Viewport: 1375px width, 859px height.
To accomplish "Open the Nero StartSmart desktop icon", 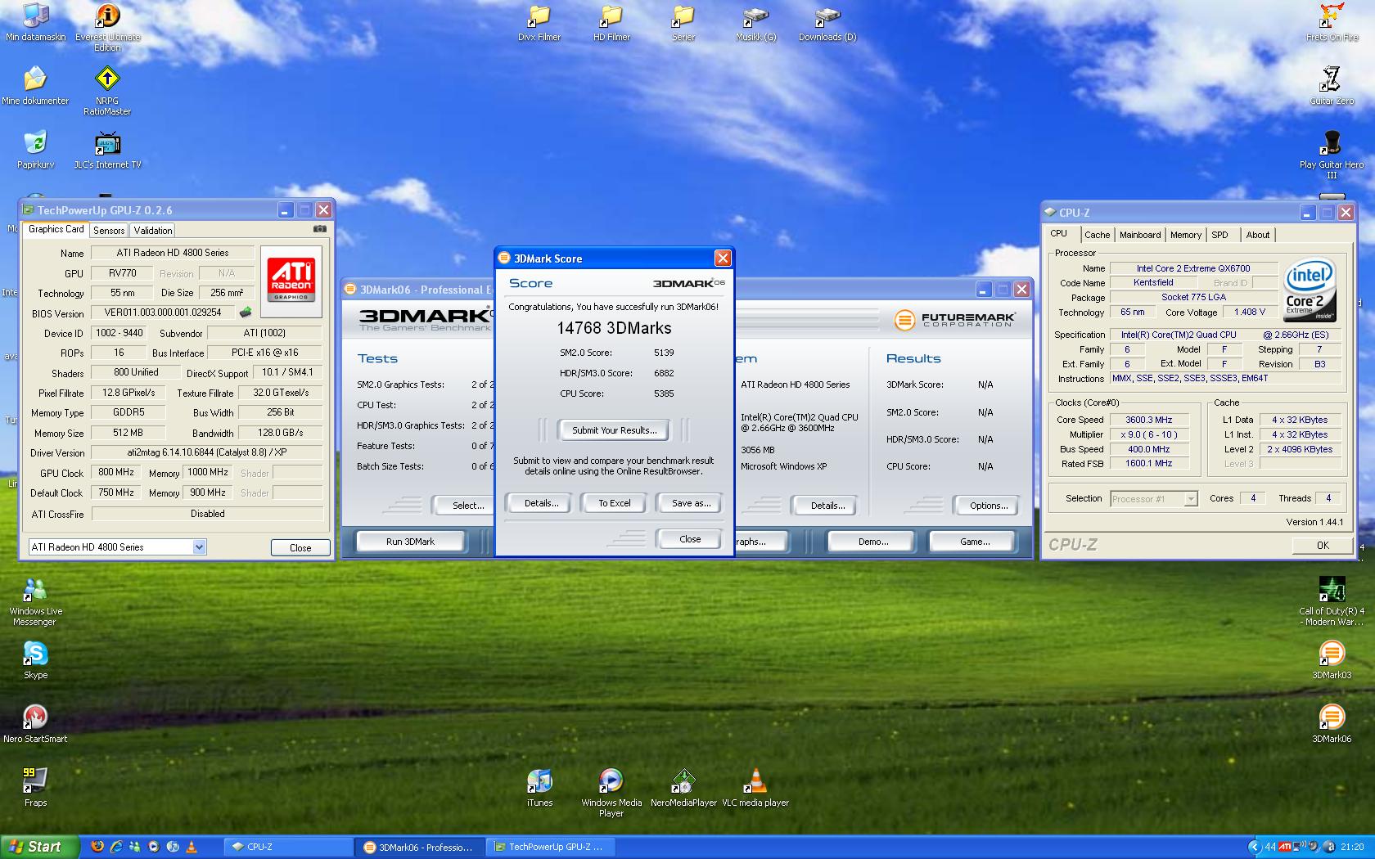I will click(x=35, y=717).
